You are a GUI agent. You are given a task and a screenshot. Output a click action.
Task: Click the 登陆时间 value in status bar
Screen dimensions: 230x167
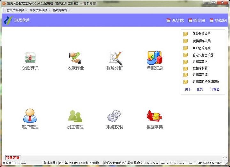pos(80,163)
